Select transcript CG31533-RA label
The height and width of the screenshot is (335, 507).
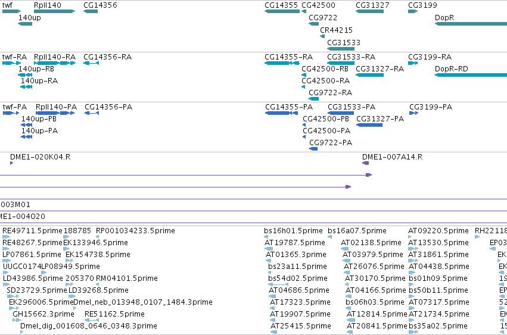351,57
